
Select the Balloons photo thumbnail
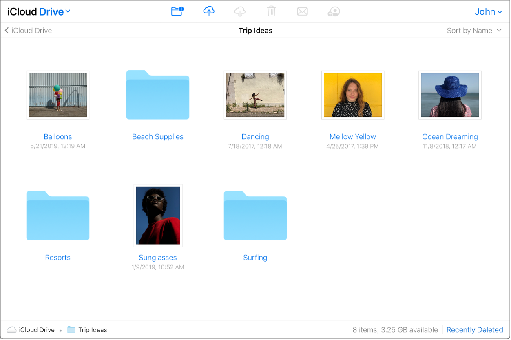point(58,95)
